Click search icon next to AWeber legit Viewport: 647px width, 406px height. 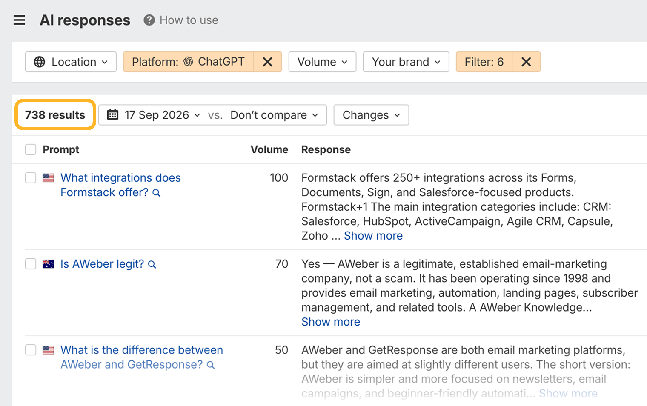pyautogui.click(x=152, y=264)
